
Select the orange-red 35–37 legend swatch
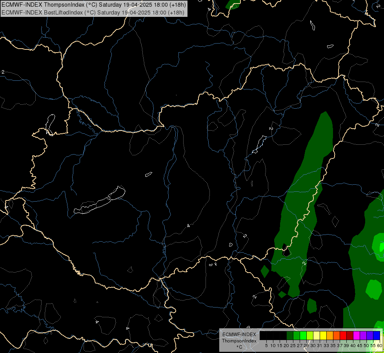[337, 335]
